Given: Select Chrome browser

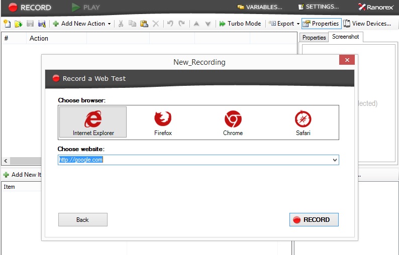Looking at the screenshot, I should coord(233,122).
